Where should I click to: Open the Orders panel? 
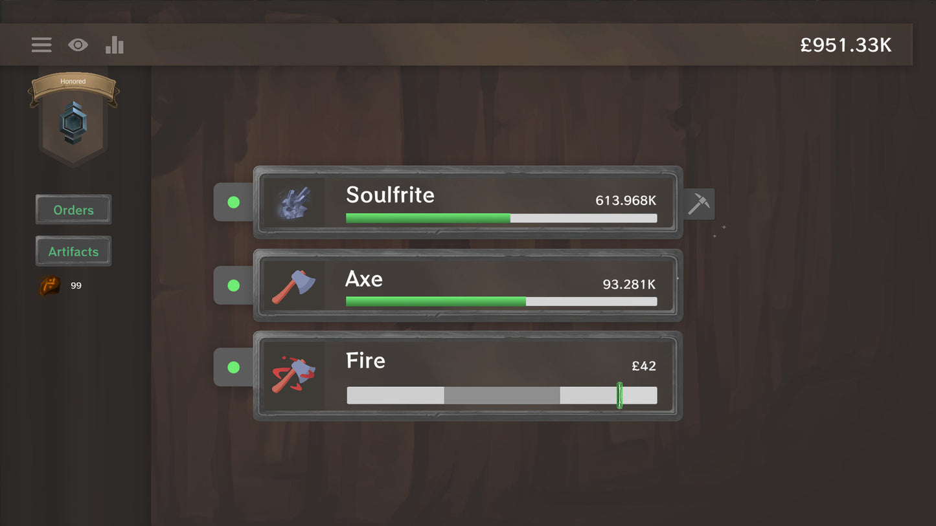[x=73, y=210]
